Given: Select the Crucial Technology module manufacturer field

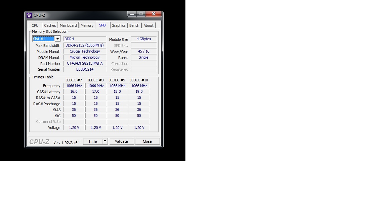Looking at the screenshot, I should [85, 51].
